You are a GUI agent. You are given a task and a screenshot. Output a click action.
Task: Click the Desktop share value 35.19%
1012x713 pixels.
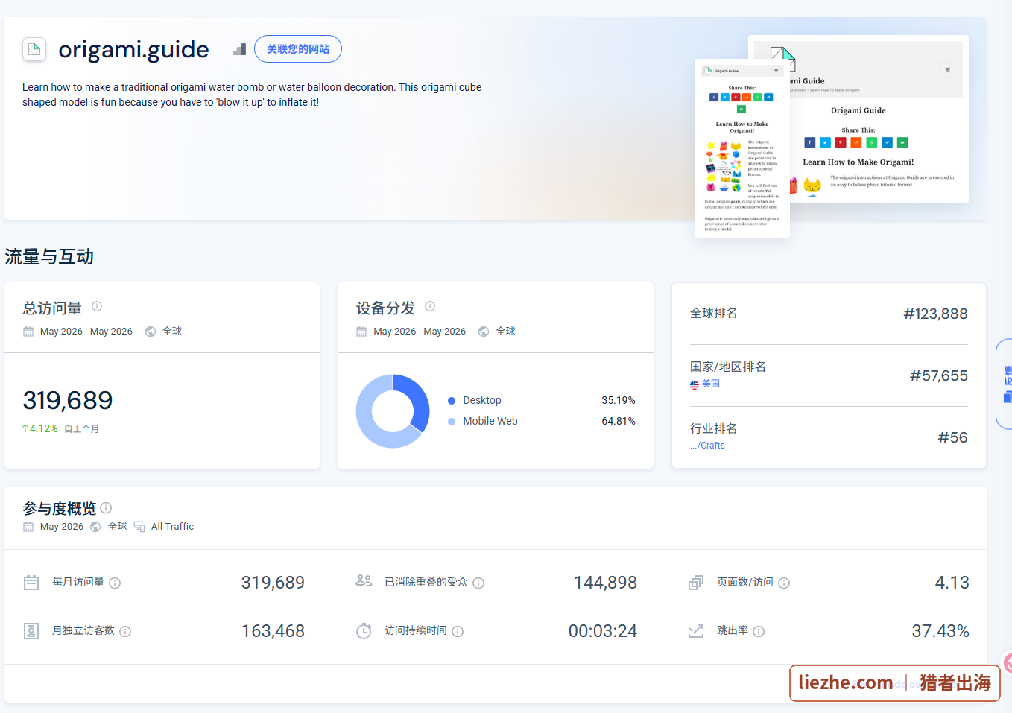[619, 401]
